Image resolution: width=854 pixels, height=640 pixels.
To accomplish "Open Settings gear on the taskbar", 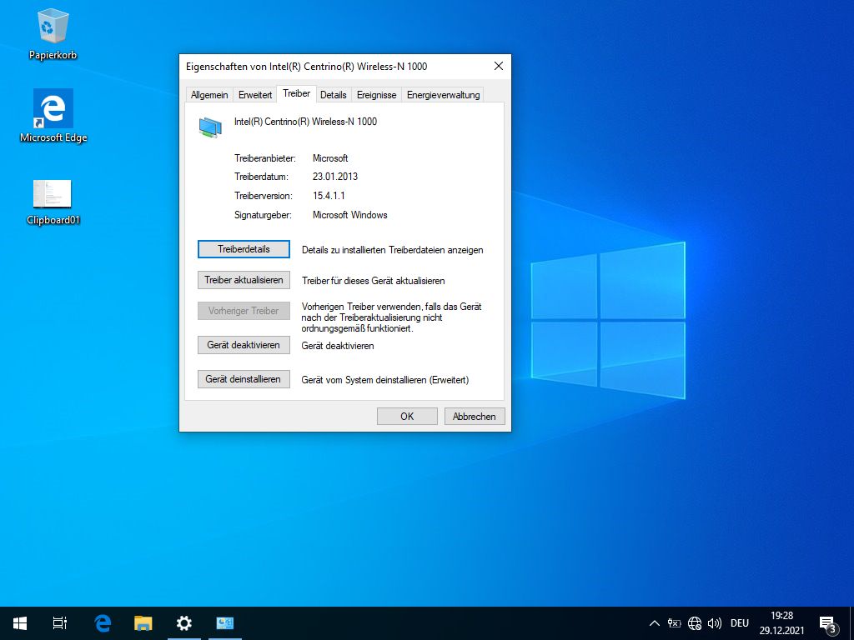I will pyautogui.click(x=184, y=623).
